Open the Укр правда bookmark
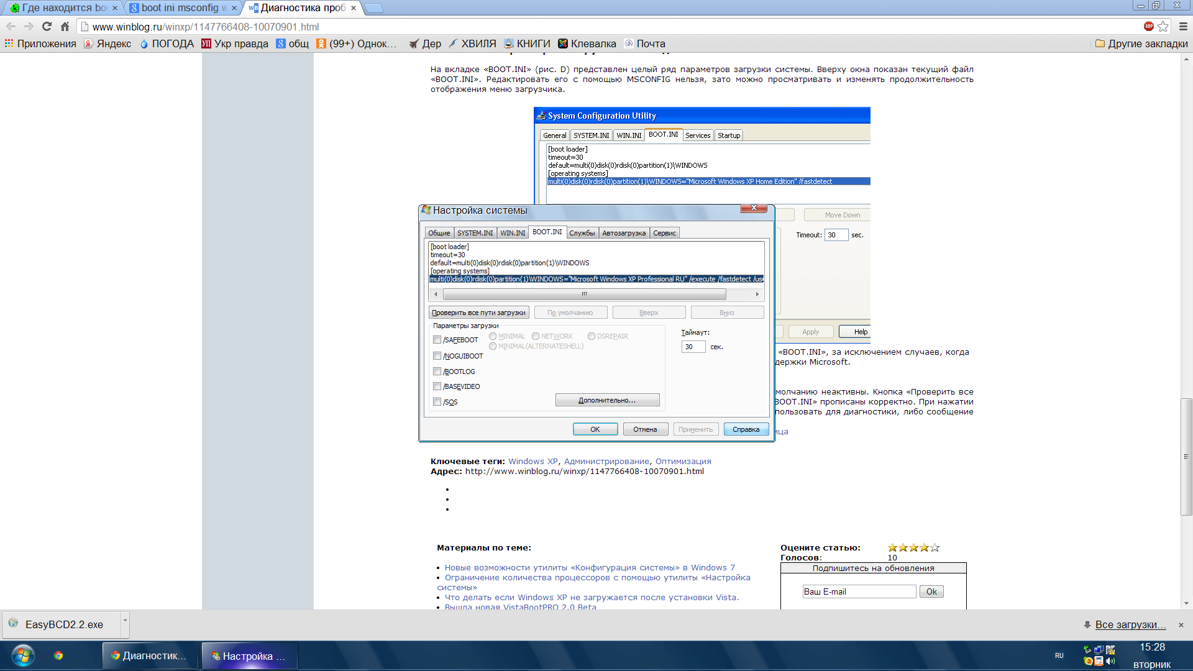The width and height of the screenshot is (1193, 671). point(235,43)
